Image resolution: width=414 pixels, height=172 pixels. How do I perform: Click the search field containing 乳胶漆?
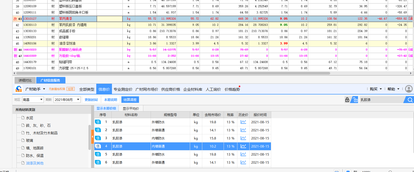coord(381,100)
